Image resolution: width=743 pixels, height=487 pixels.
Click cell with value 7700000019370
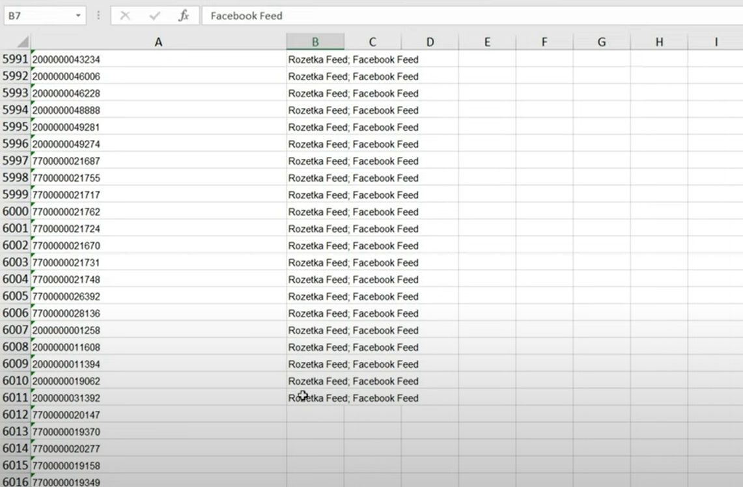point(159,432)
